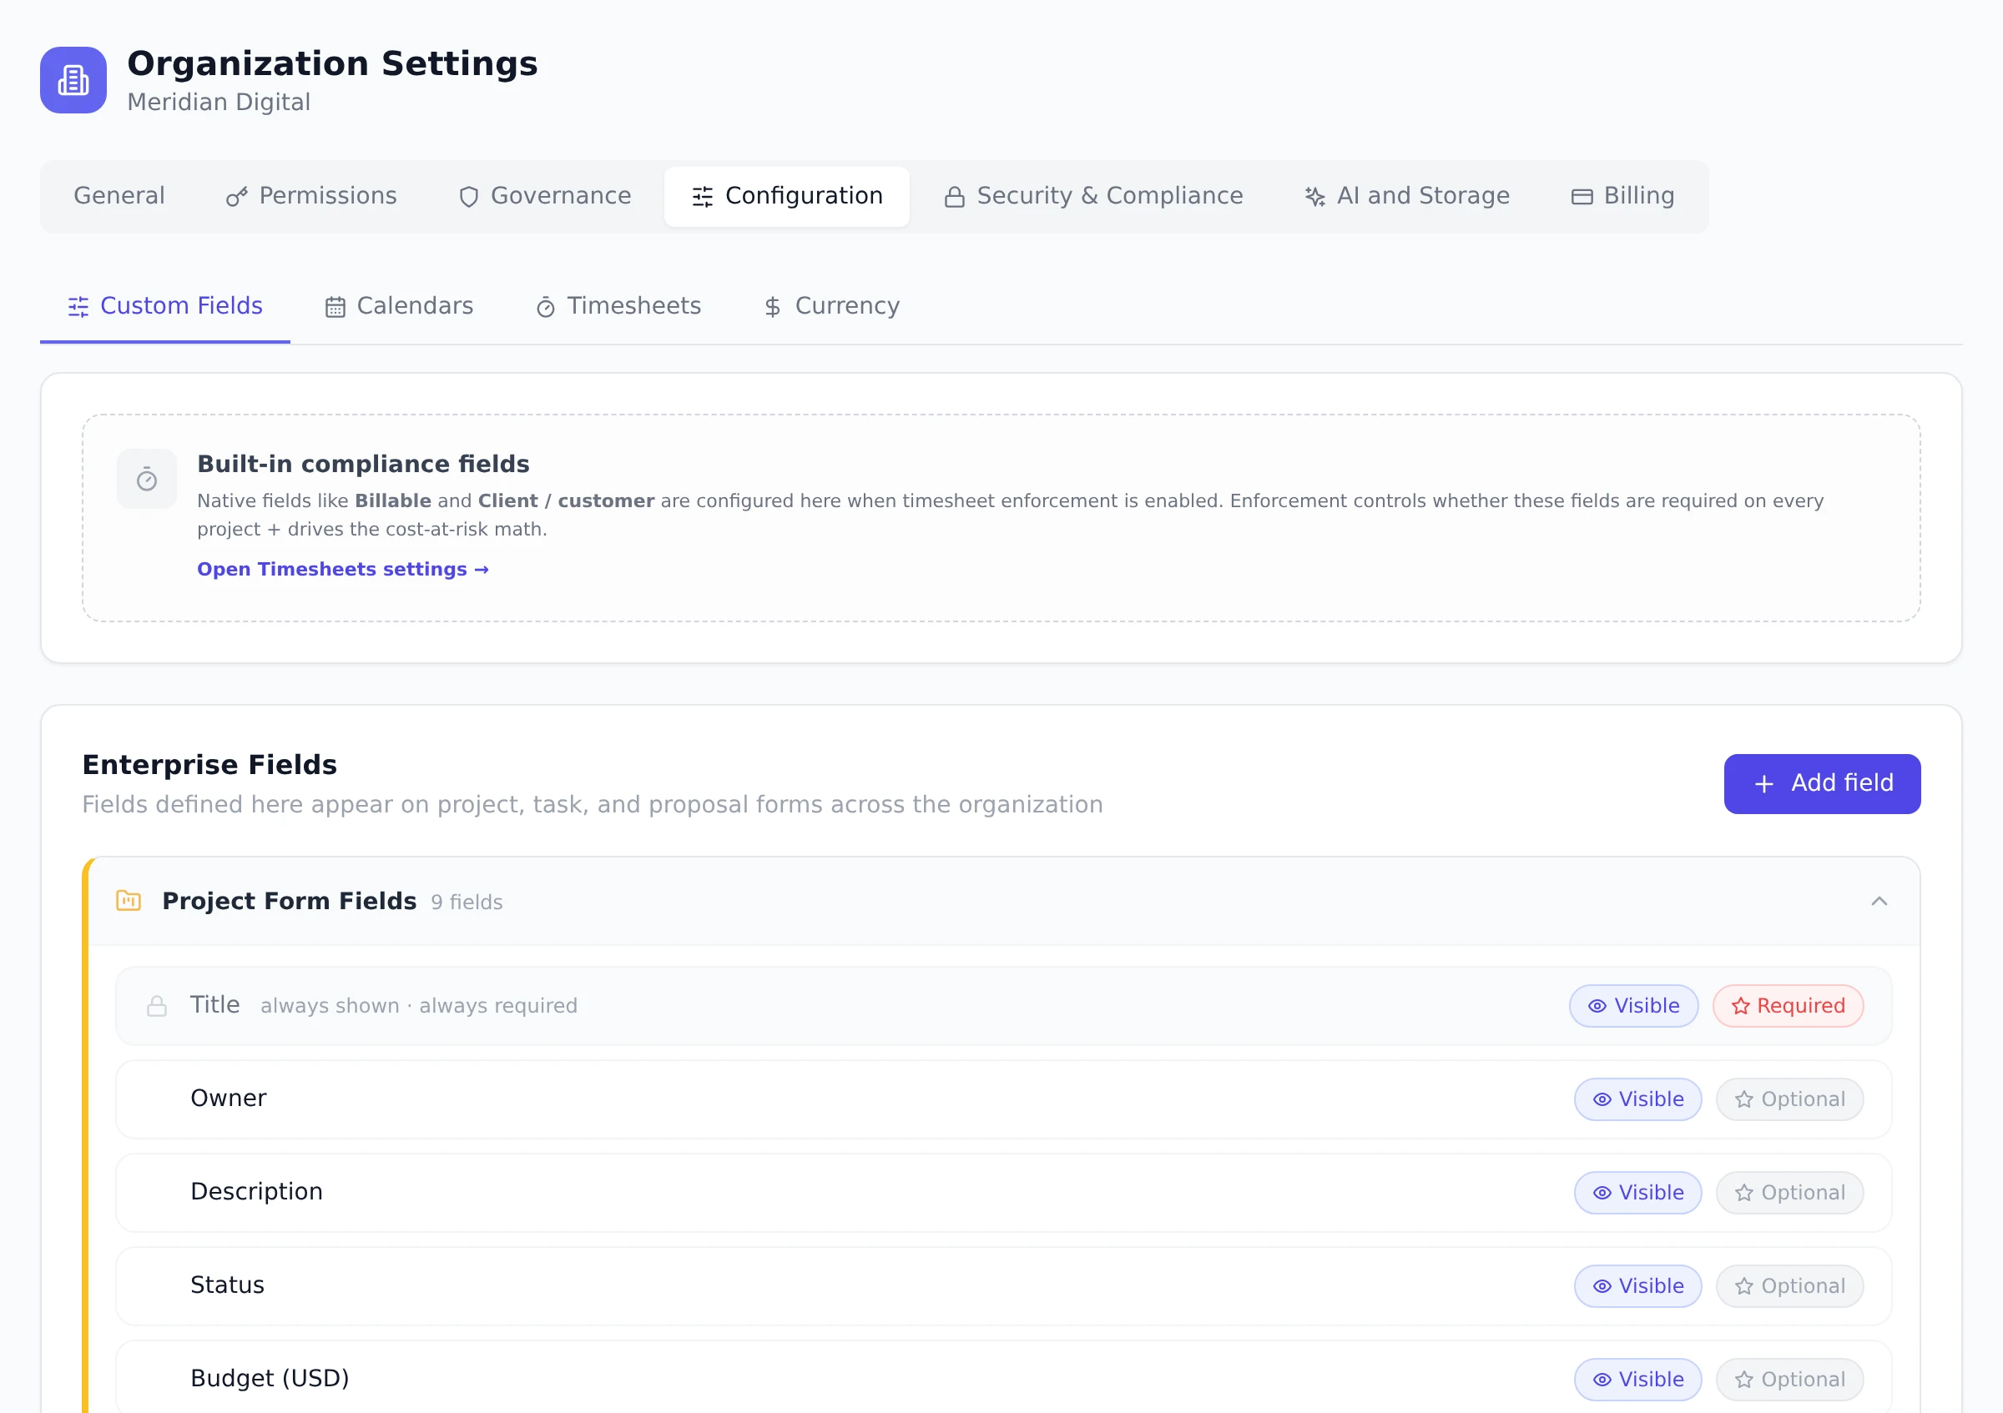
Task: Click the Organization building logo icon
Action: coord(73,80)
